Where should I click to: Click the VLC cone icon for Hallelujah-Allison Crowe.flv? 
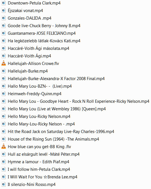tap(4, 63)
